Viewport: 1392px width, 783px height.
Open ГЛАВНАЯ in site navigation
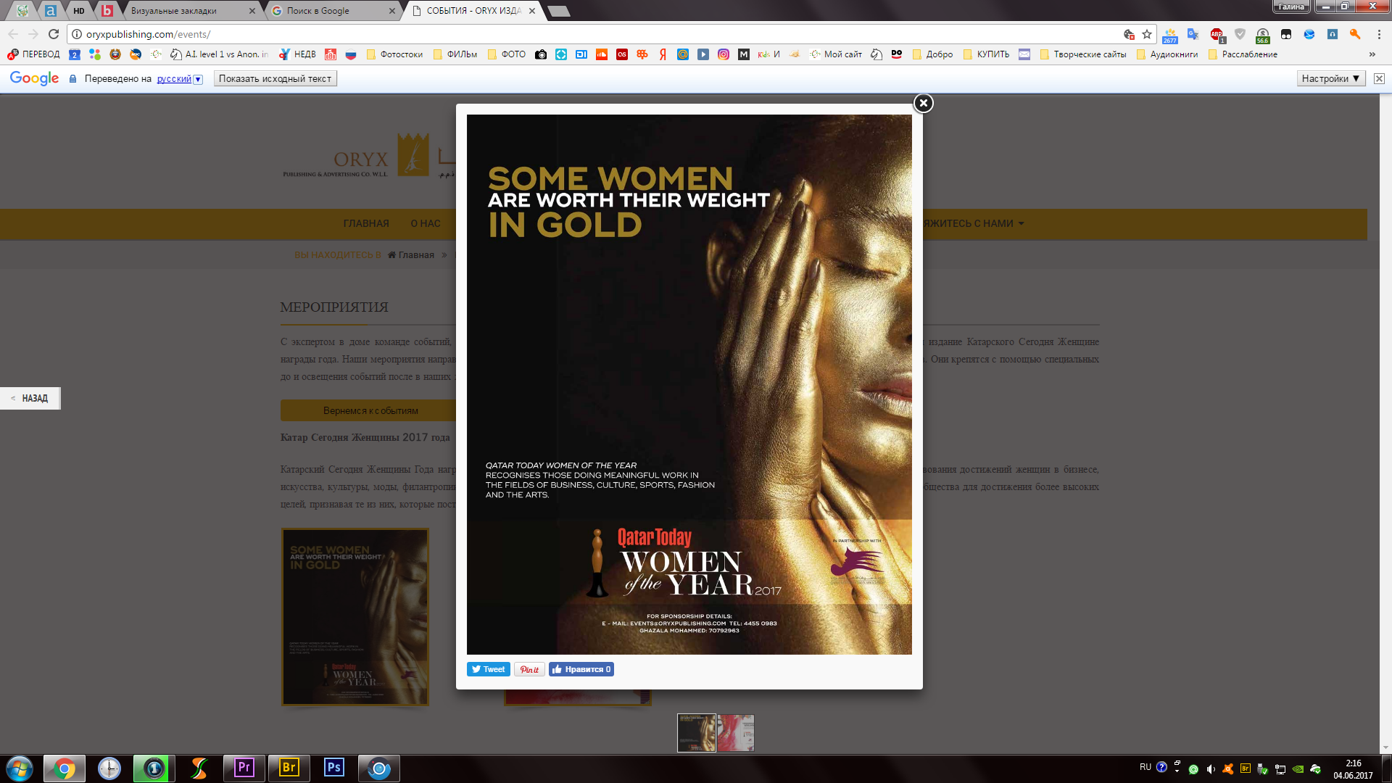366,223
